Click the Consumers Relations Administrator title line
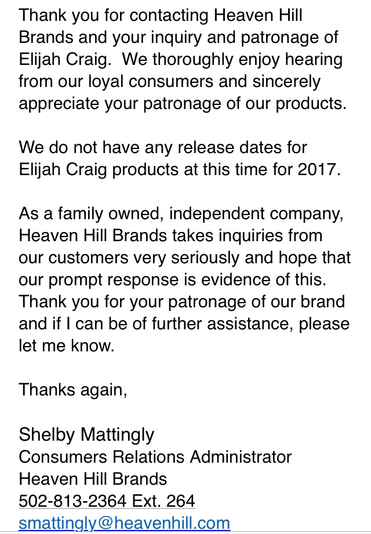 155,457
